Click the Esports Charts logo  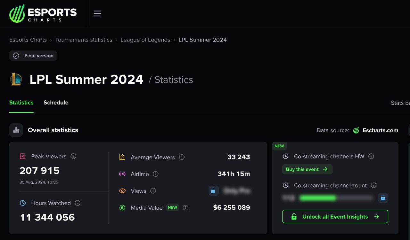[43, 13]
